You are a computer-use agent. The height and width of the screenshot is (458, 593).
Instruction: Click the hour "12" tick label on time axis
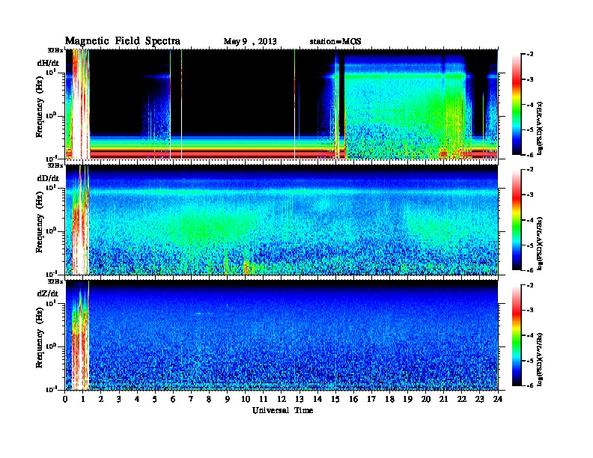282,400
